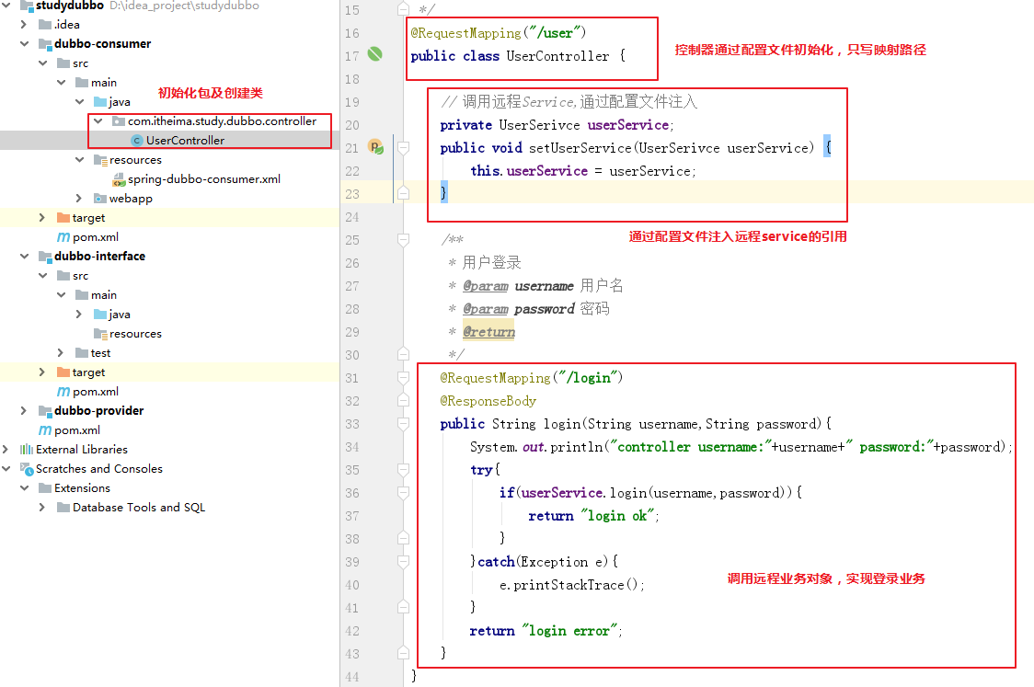Click the Database Tools and SQL folder icon
The image size is (1034, 687).
[x=63, y=508]
